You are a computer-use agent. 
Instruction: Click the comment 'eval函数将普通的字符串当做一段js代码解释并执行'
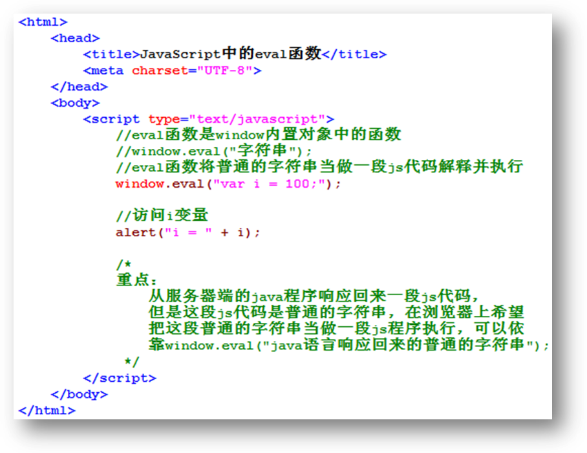click(319, 168)
